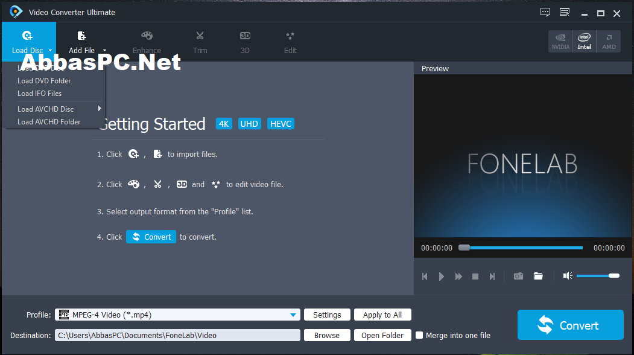Screen dimensions: 634x355
Task: Maximize the Video Converter window
Action: [601, 14]
